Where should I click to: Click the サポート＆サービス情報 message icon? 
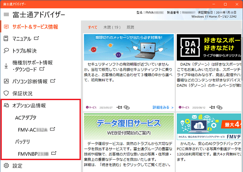point(6,27)
